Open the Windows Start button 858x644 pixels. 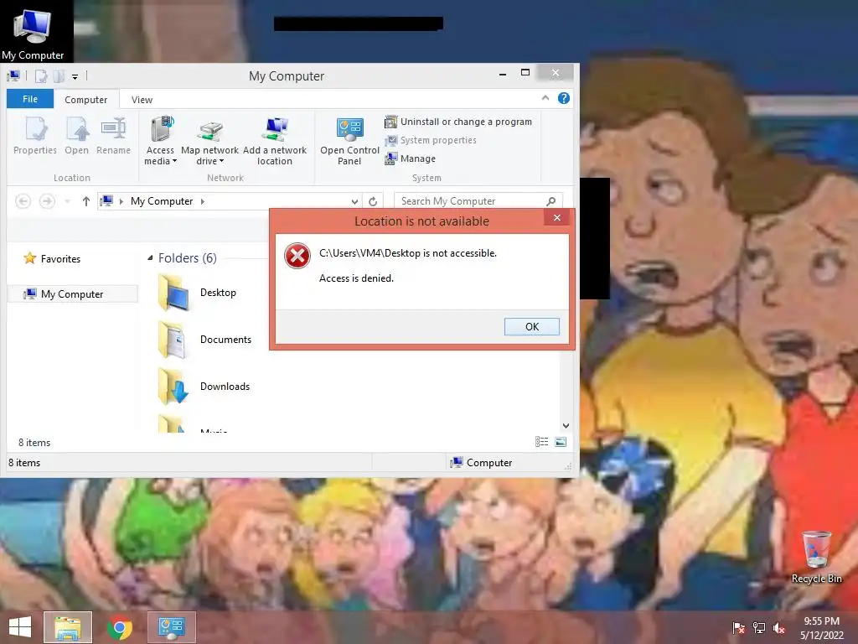(x=20, y=627)
